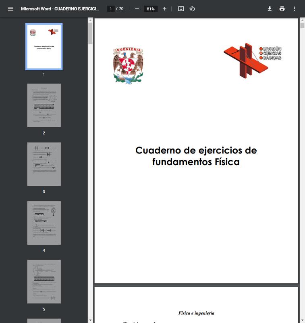
Task: Click the "/ 70" total pages label
Action: click(120, 9)
